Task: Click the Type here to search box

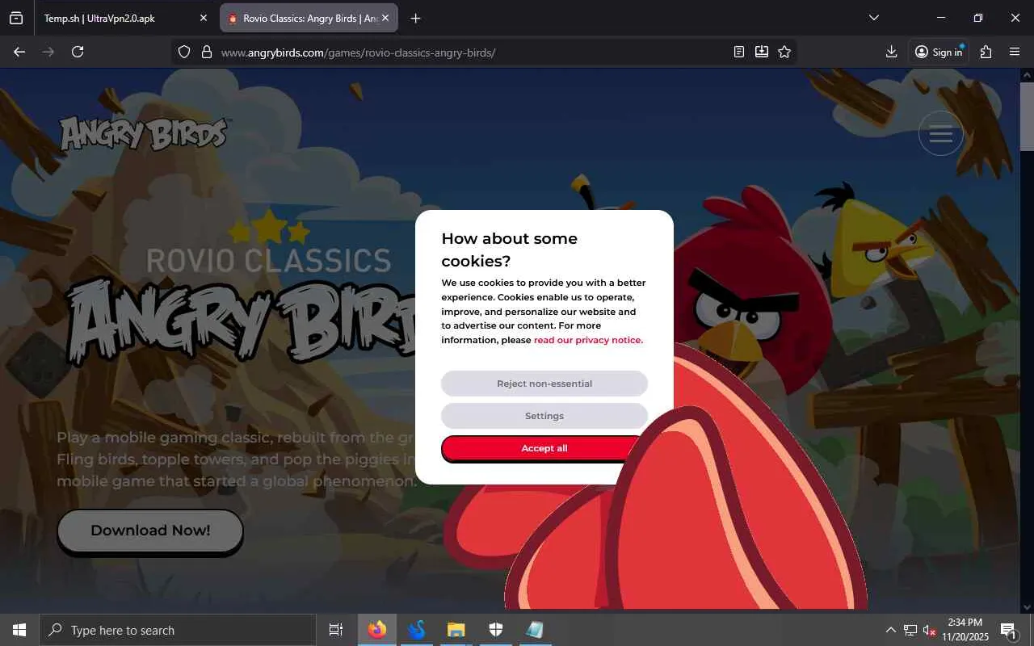Action: point(178,630)
